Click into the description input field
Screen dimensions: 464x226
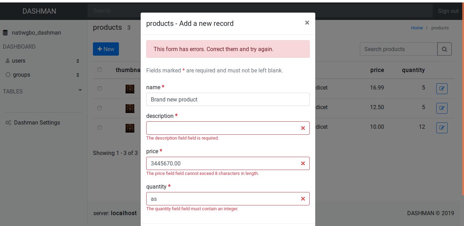[x=223, y=128]
